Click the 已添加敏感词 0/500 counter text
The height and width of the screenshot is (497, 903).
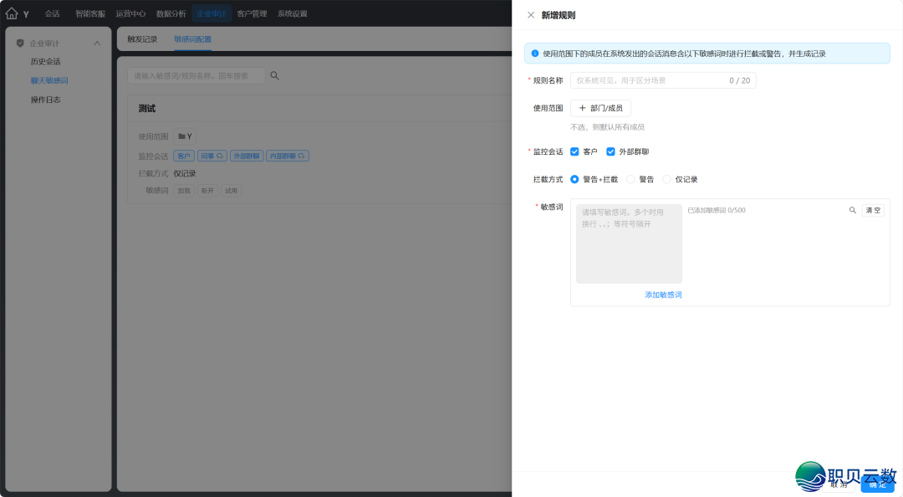(717, 211)
